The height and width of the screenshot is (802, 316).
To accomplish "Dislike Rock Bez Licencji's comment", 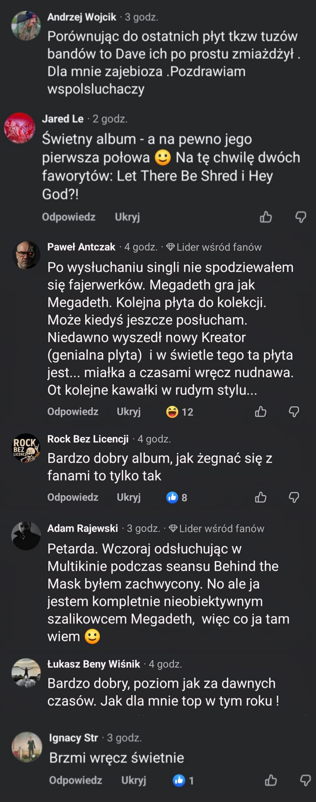I will pos(294,497).
